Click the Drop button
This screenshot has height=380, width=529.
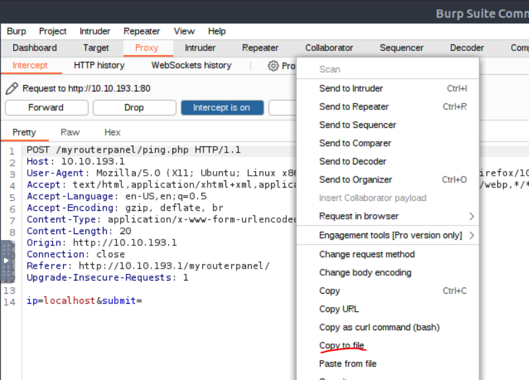point(135,107)
